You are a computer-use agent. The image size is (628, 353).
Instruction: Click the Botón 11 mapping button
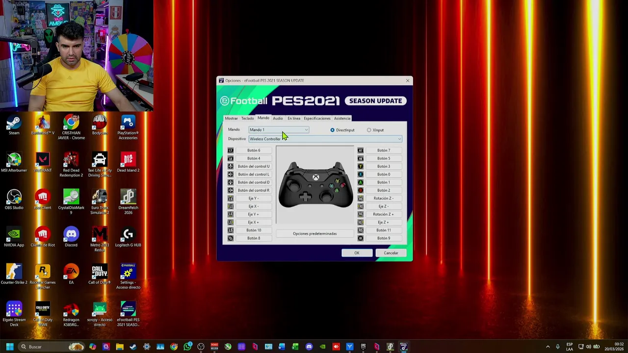[x=384, y=230]
